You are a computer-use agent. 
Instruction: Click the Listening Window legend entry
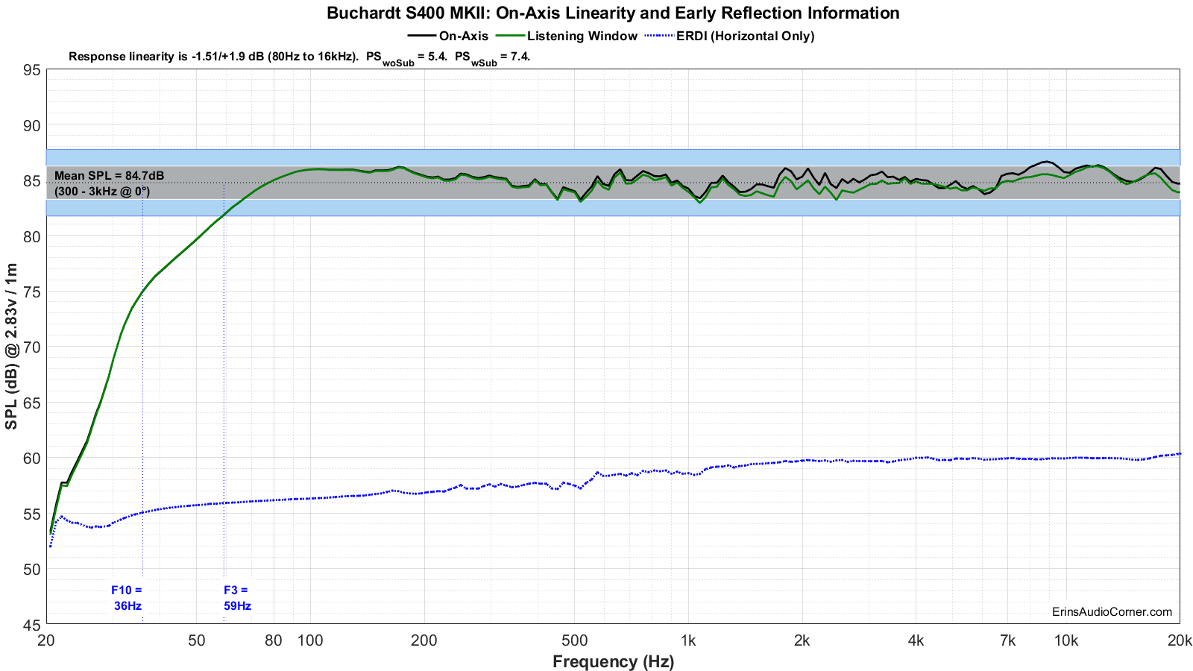click(567, 36)
